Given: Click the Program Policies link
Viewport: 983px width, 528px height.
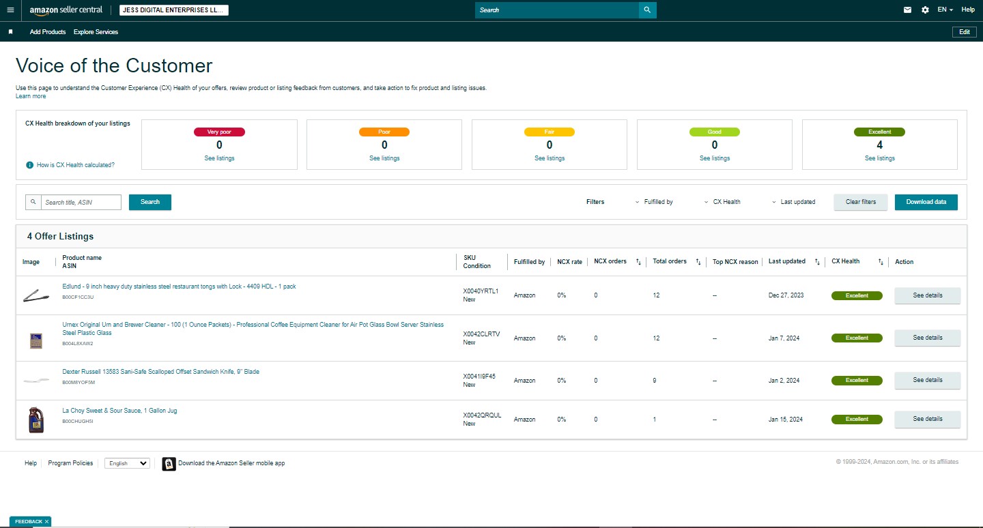Looking at the screenshot, I should [70, 463].
